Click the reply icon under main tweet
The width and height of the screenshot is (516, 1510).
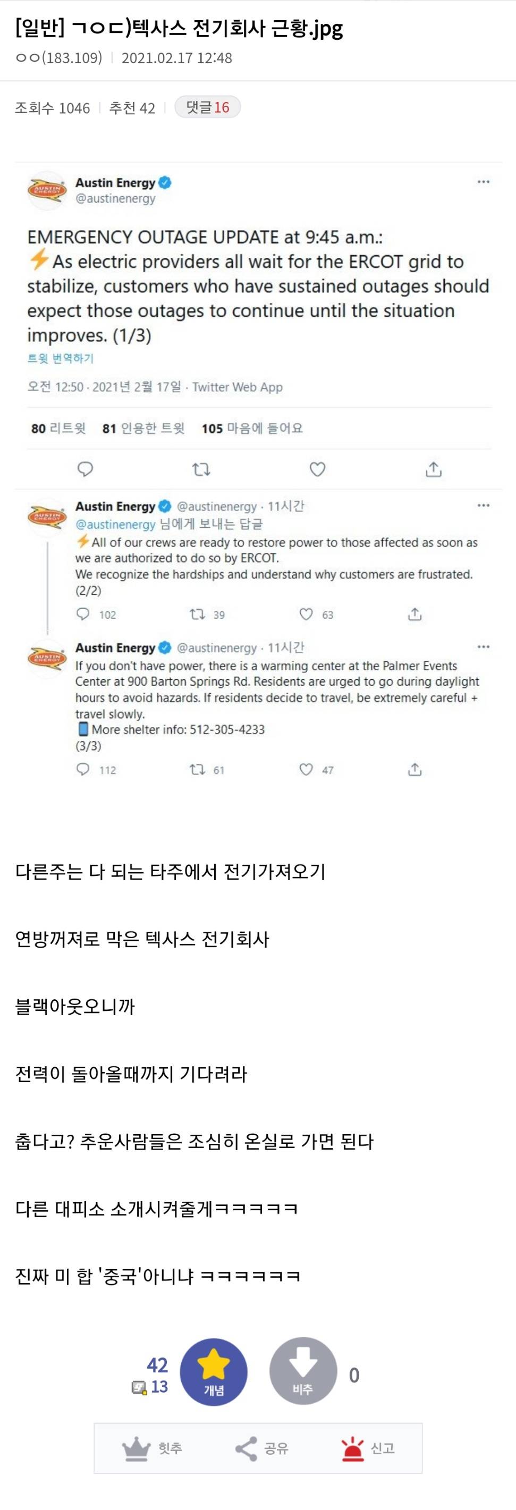[x=86, y=469]
